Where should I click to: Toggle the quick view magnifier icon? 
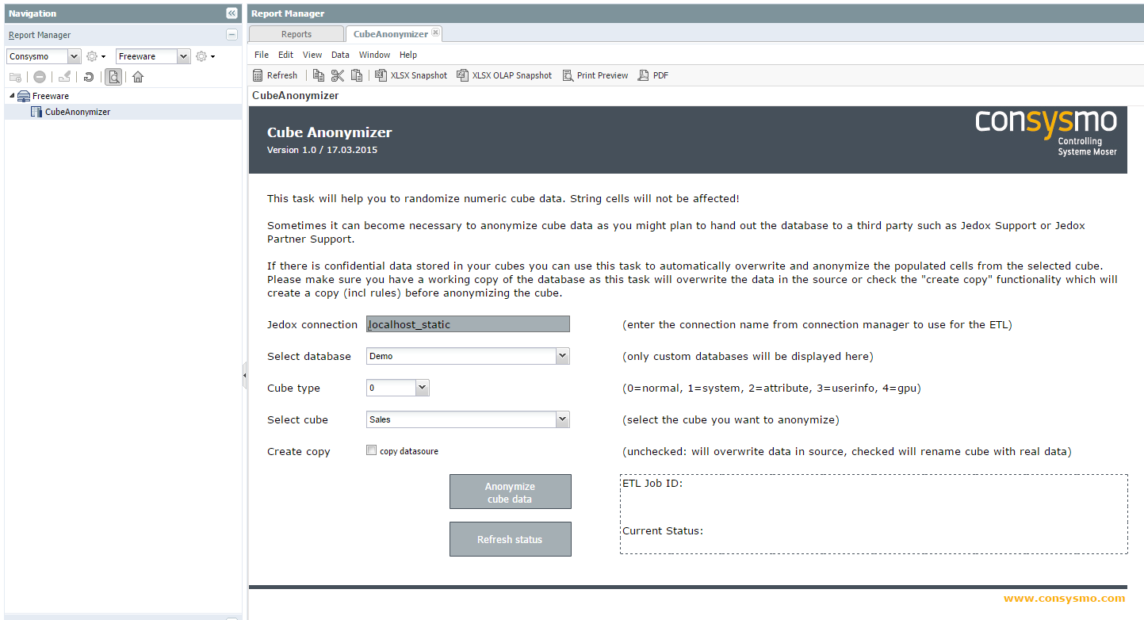[113, 77]
